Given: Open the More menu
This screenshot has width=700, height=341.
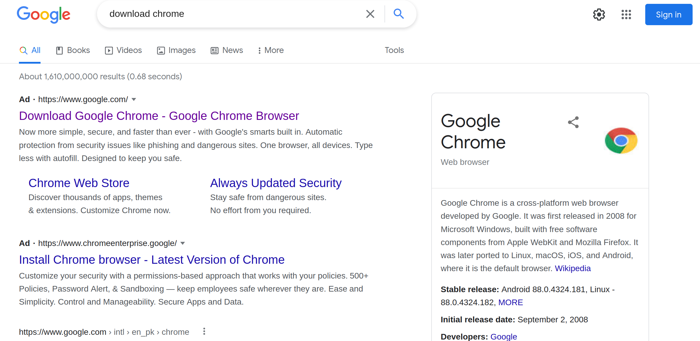Looking at the screenshot, I should click(x=271, y=50).
